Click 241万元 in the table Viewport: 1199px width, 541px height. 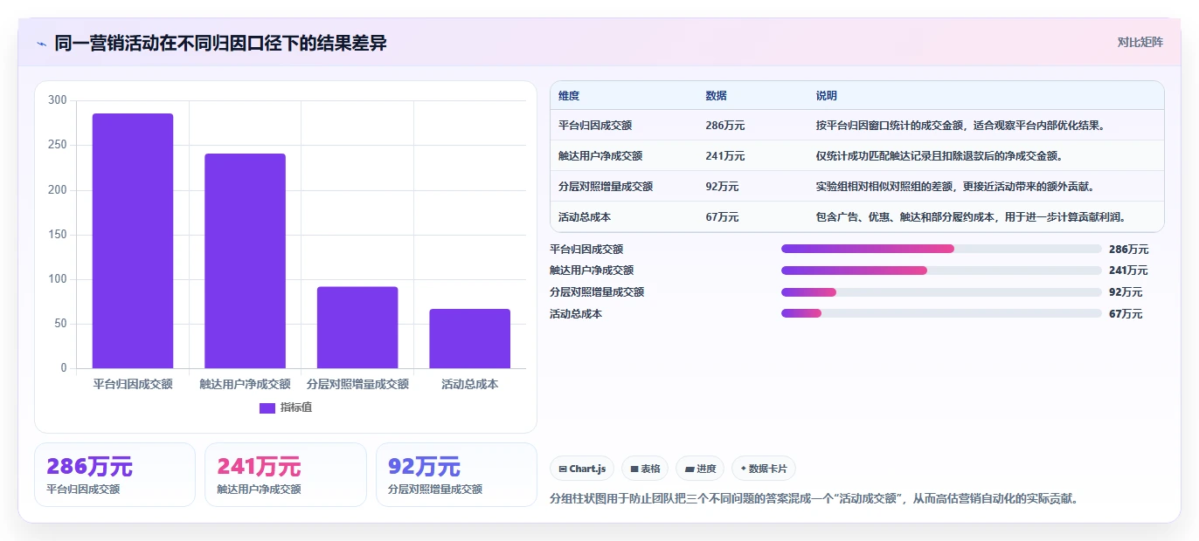tap(725, 156)
